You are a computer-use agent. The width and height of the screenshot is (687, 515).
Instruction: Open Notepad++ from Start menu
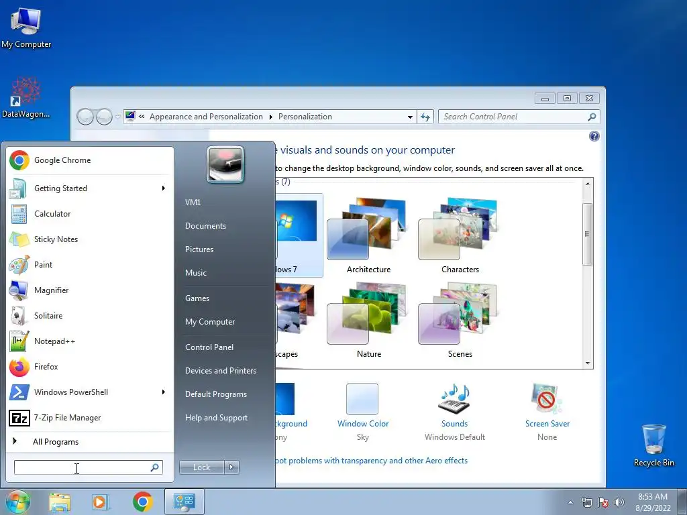coord(90,341)
